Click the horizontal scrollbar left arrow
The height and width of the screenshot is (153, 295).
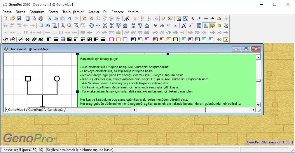(134, 110)
